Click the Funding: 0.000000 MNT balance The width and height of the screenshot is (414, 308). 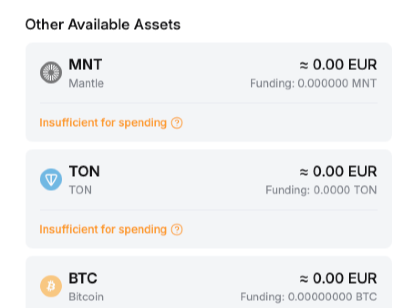[x=313, y=84]
